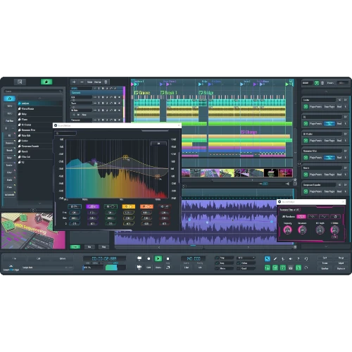Click the Change marker in the arrangement

click(x=249, y=132)
